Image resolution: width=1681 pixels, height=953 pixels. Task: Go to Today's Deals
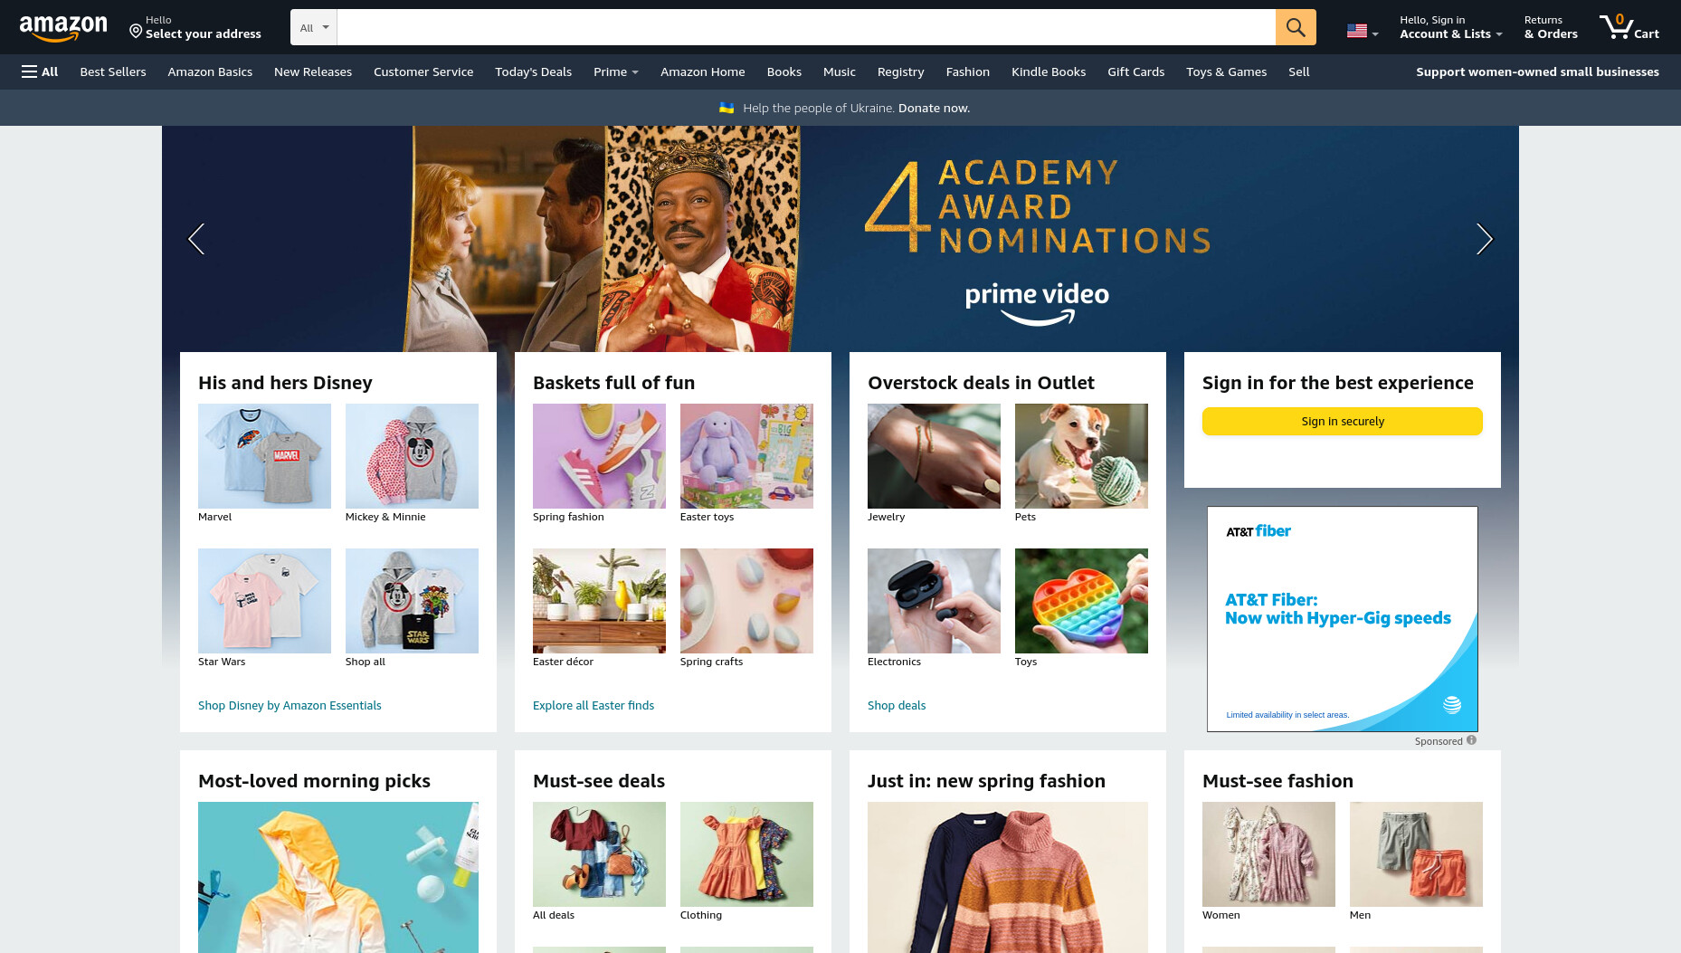pyautogui.click(x=533, y=71)
